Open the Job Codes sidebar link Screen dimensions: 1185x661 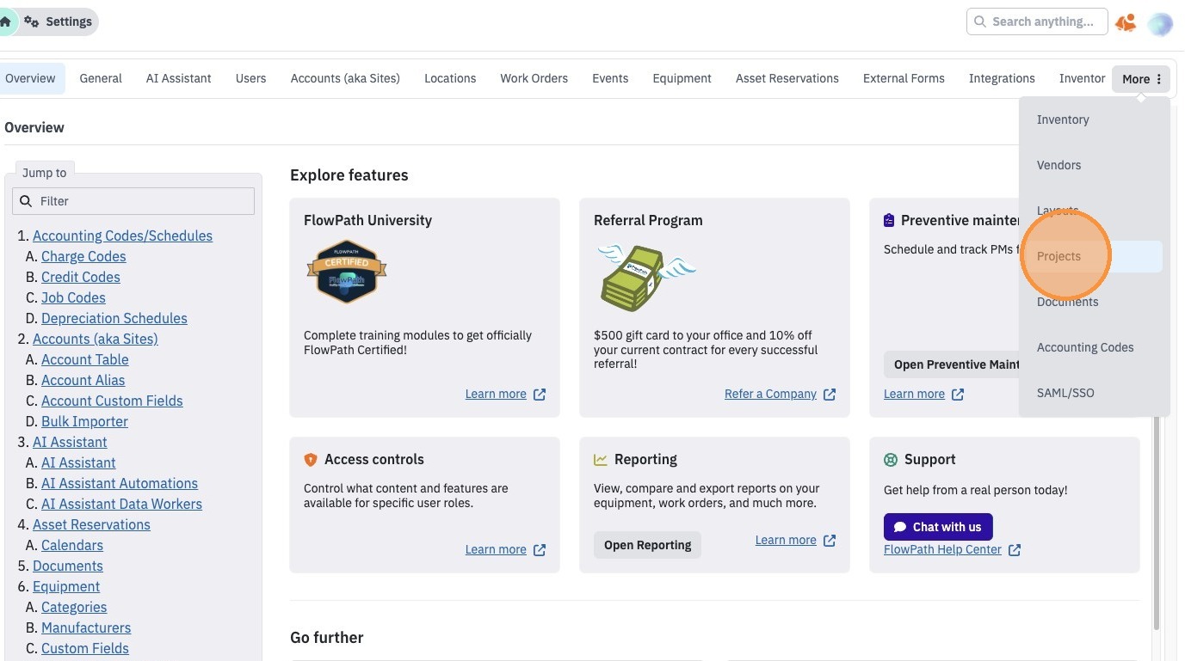[73, 297]
